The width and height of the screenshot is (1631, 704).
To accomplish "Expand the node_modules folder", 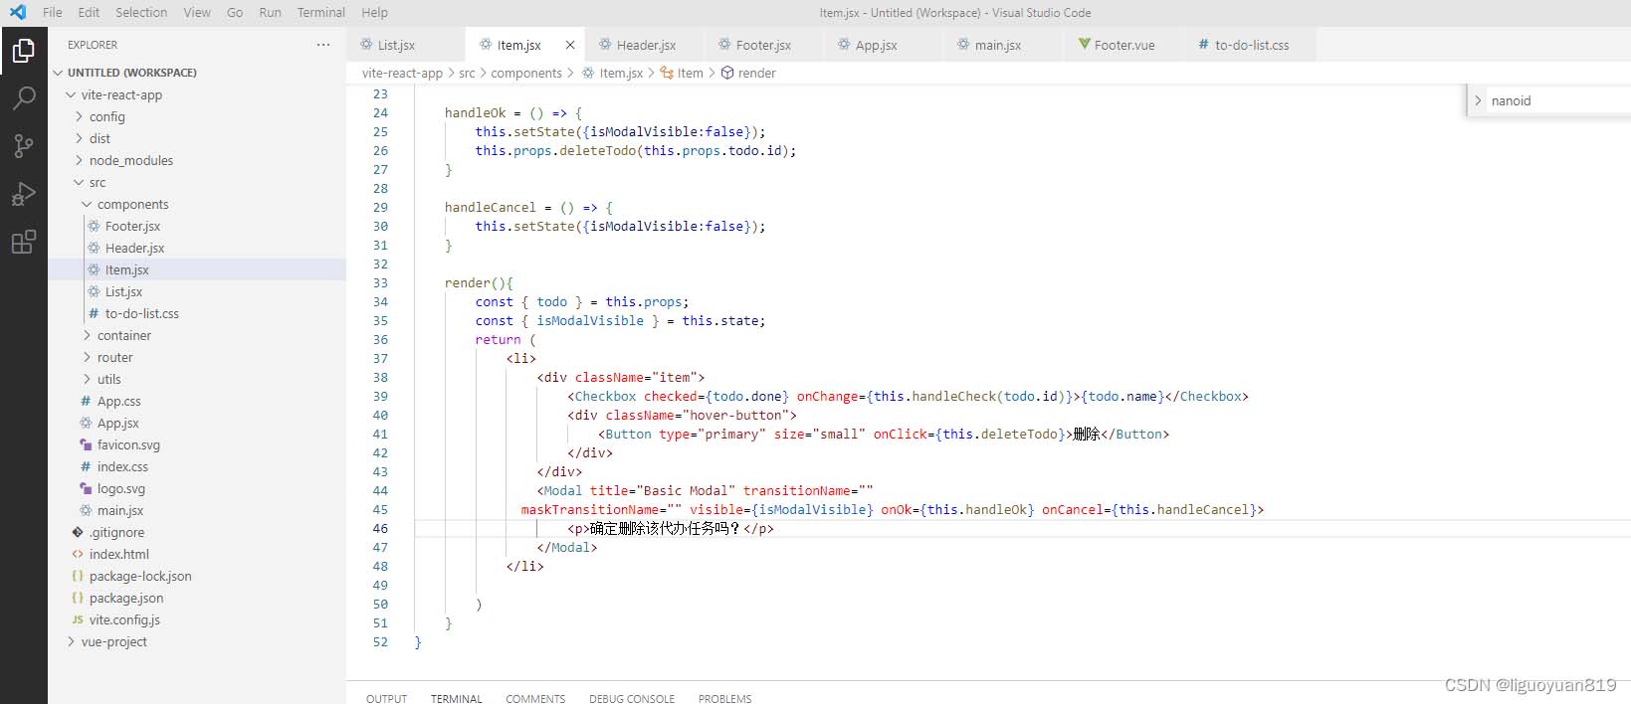I will (130, 160).
